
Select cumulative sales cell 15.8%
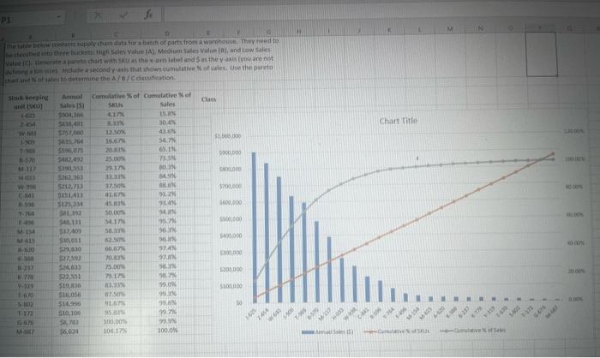(167, 113)
